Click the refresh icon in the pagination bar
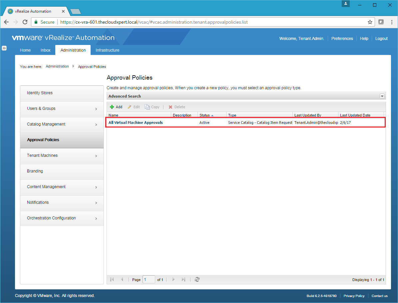 (197, 280)
